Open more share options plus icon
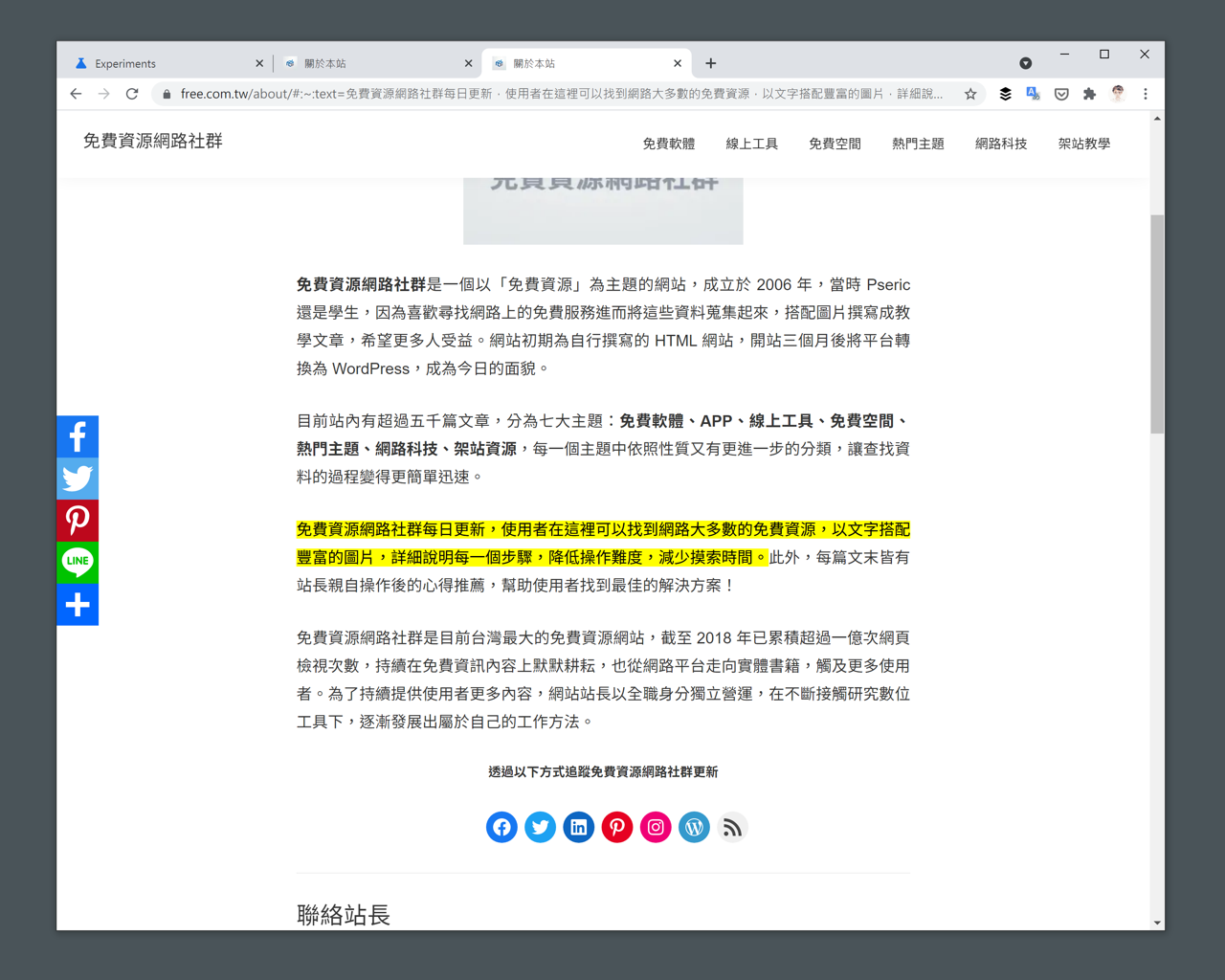Viewport: 1225px width, 980px height. (78, 605)
